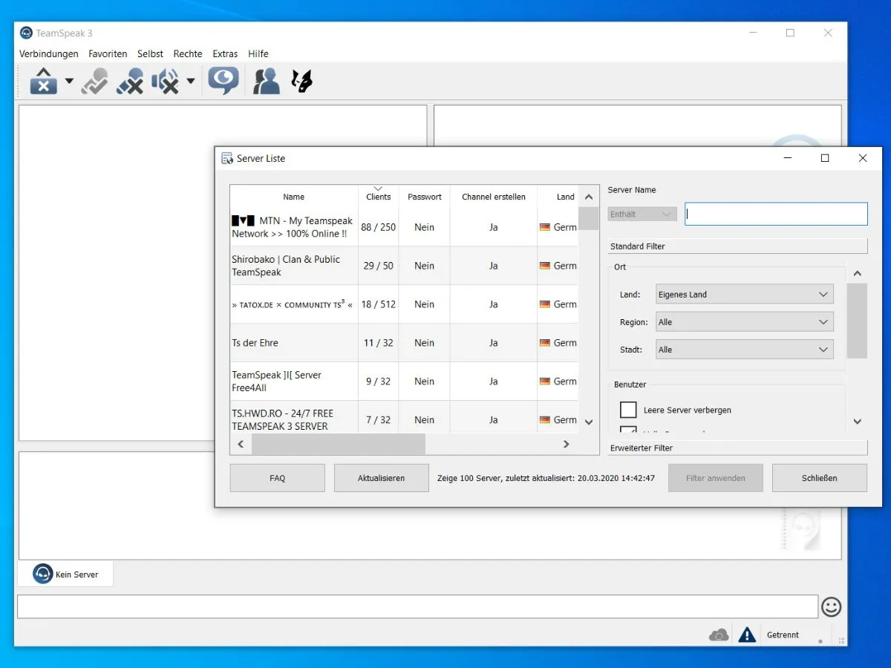The image size is (891, 668).
Task: Open the contacts toolbar icon
Action: [x=266, y=81]
